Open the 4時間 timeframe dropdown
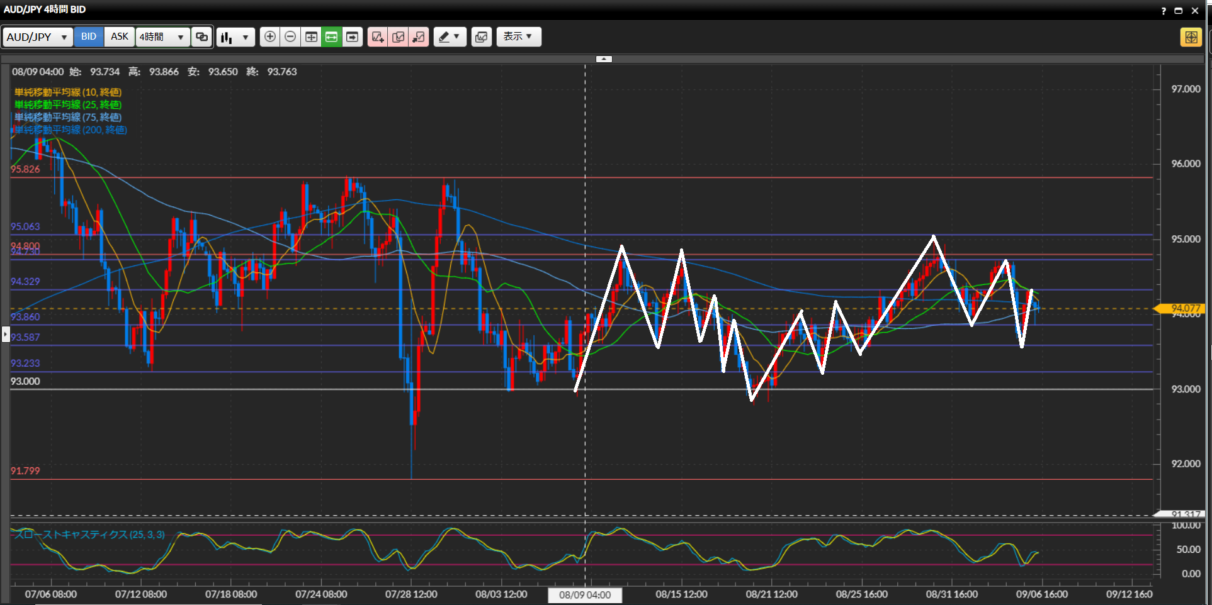1212x605 pixels. pyautogui.click(x=162, y=37)
